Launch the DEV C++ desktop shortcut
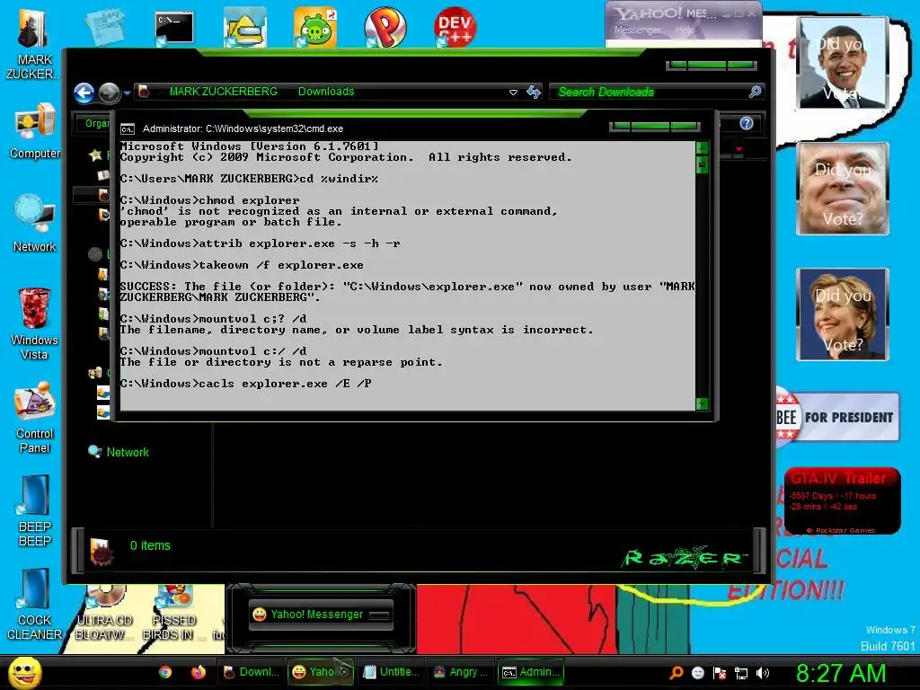This screenshot has height=690, width=920. point(455,28)
